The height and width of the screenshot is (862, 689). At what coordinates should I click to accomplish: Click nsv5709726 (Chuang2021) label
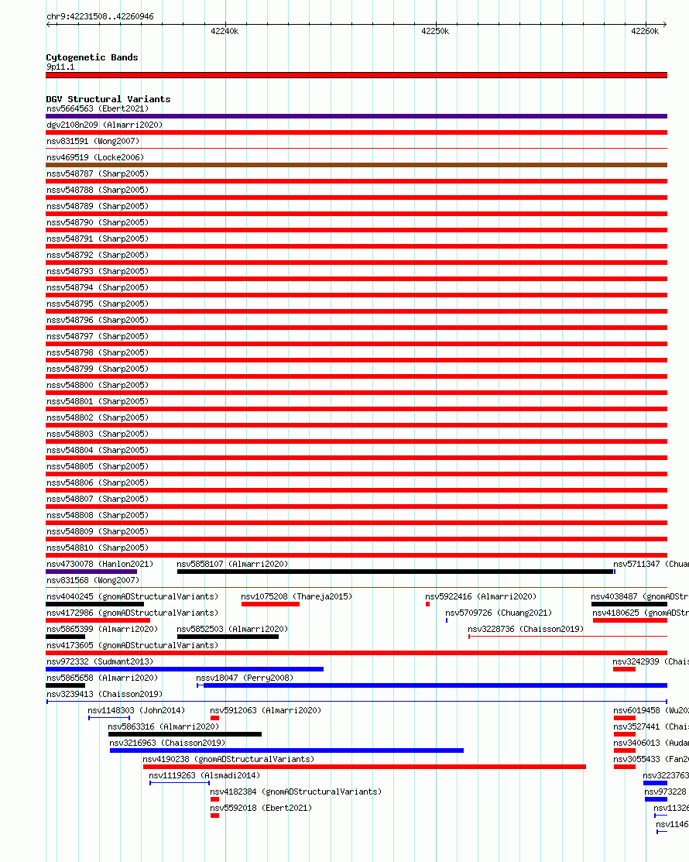[x=499, y=613]
